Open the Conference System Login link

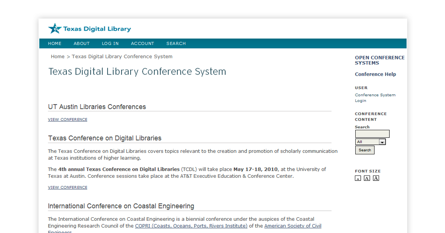click(x=375, y=98)
